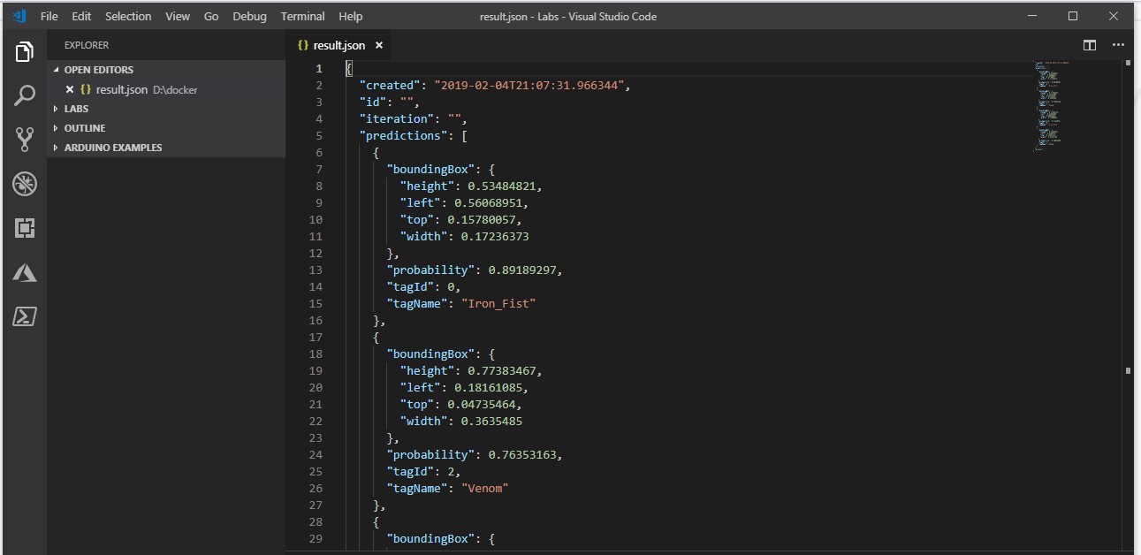The image size is (1141, 555).
Task: Open the Terminal menu
Action: point(302,15)
